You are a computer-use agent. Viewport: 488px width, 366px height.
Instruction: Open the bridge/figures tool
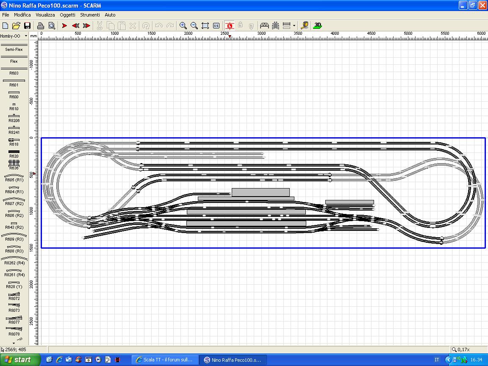(264, 25)
